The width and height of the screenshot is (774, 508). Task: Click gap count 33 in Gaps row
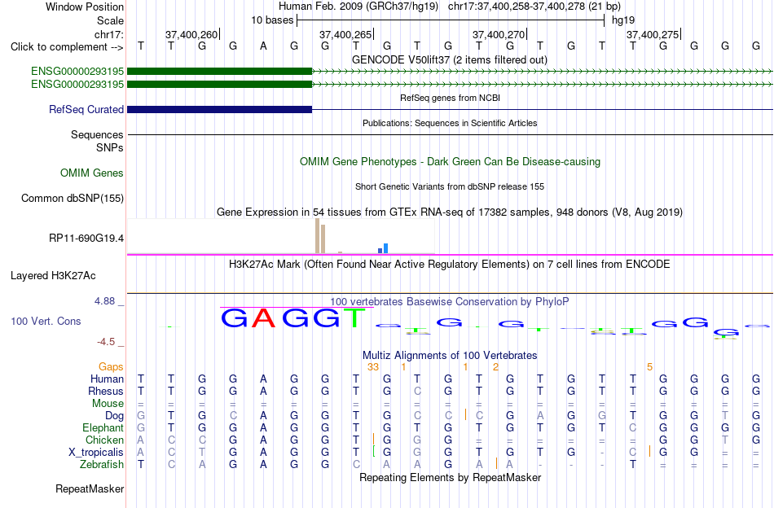pyautogui.click(x=373, y=366)
